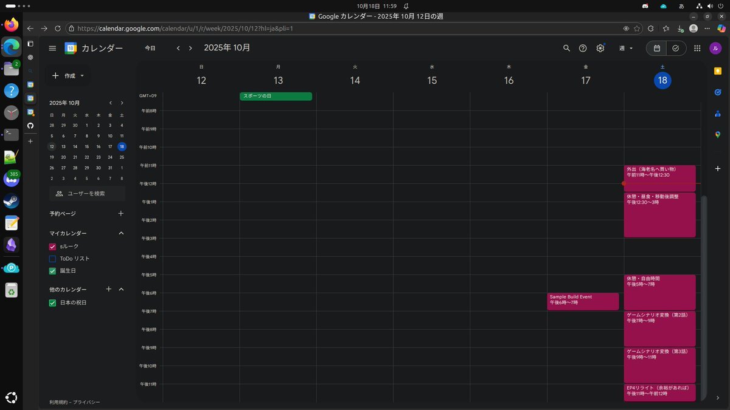Open the main menu hamburger icon
The width and height of the screenshot is (730, 410).
[x=52, y=48]
